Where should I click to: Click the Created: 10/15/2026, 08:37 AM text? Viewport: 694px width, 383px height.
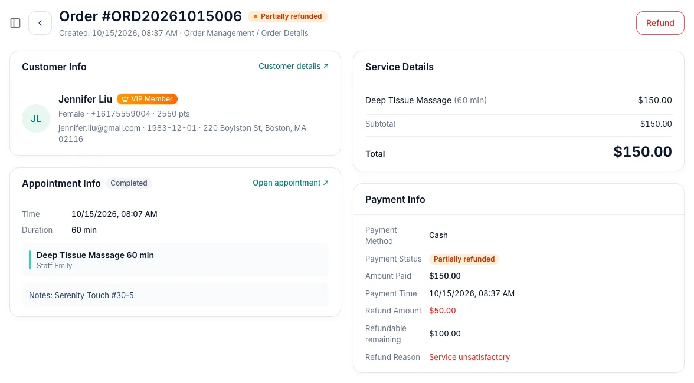pyautogui.click(x=118, y=33)
